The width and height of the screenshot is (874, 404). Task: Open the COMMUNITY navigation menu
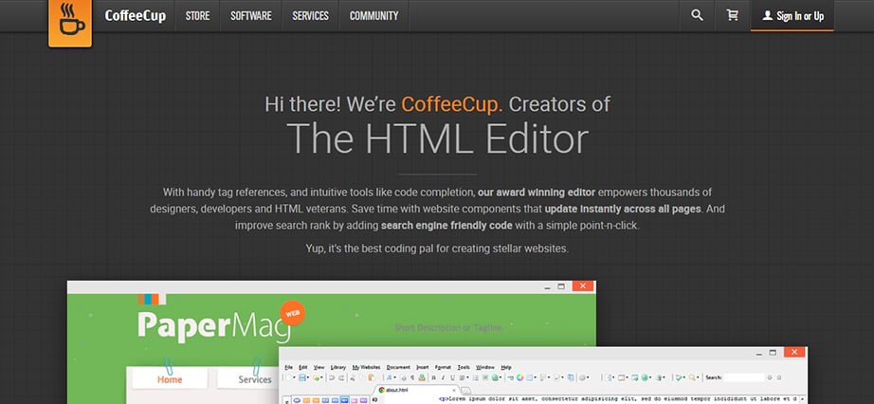[x=374, y=15]
